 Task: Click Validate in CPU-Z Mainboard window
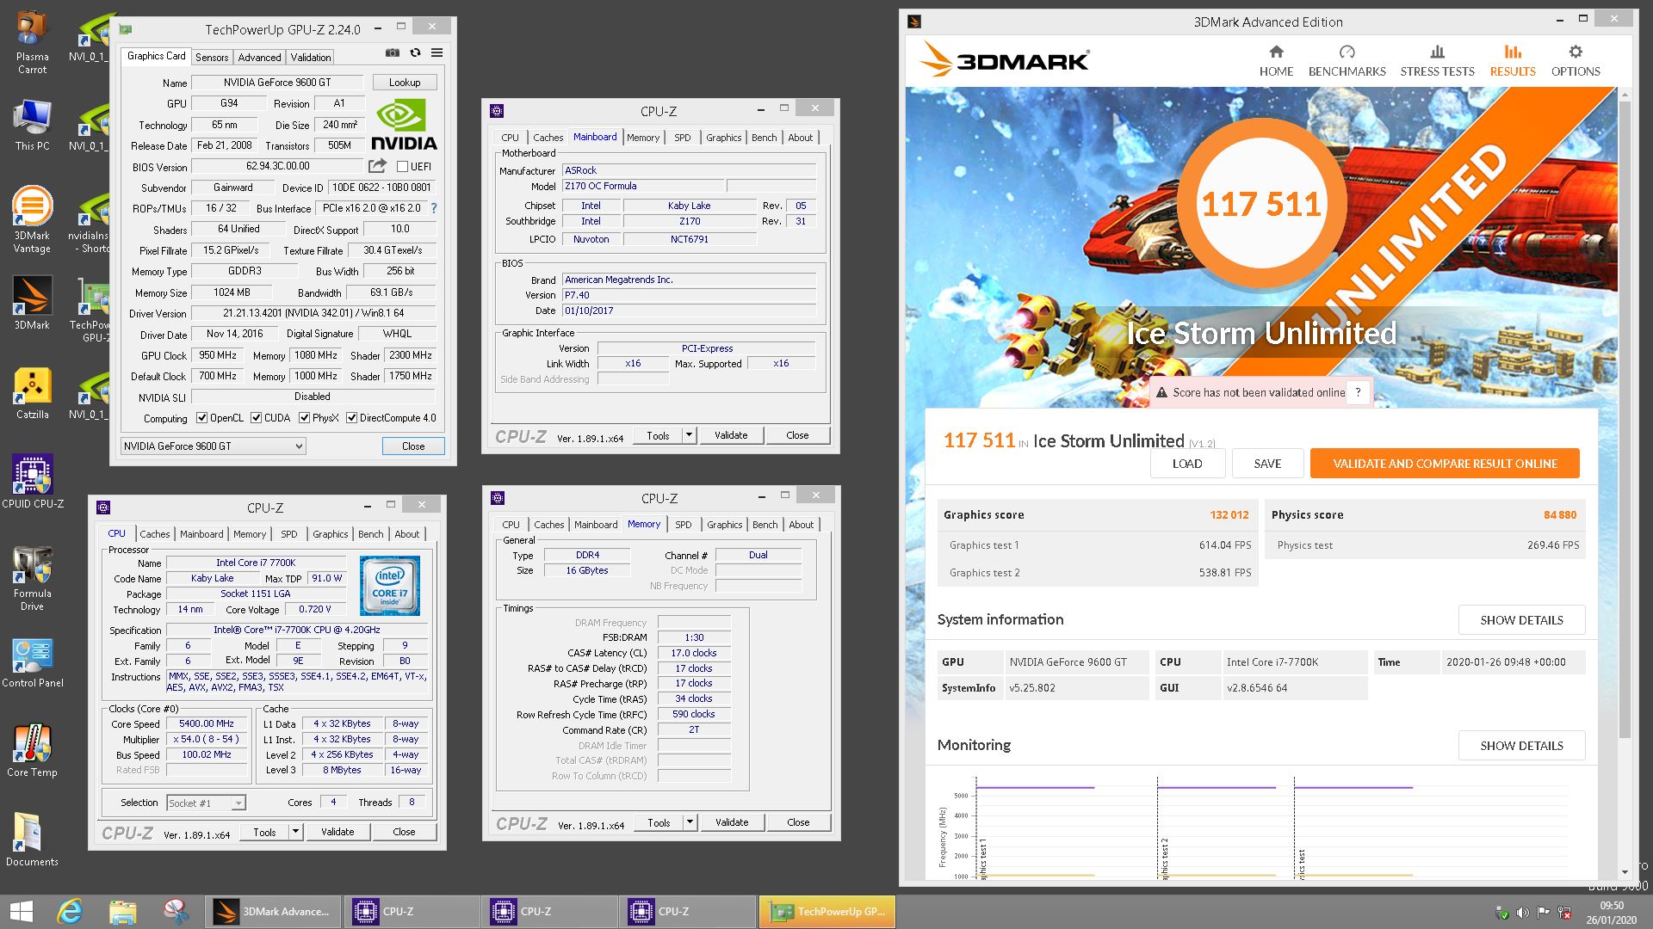pos(731,435)
